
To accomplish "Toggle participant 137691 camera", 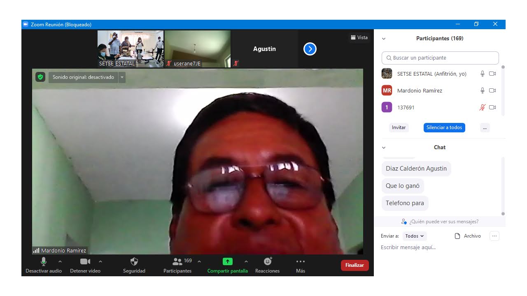I will point(492,107).
